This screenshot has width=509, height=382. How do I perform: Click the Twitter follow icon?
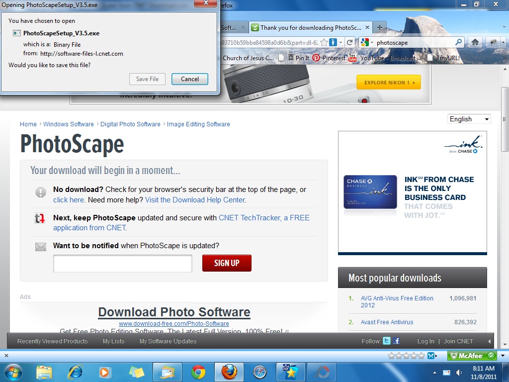click(387, 341)
